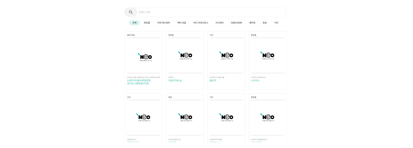Click NEO logo on second-row 원료 card
The width and height of the screenshot is (413, 148).
point(185,117)
